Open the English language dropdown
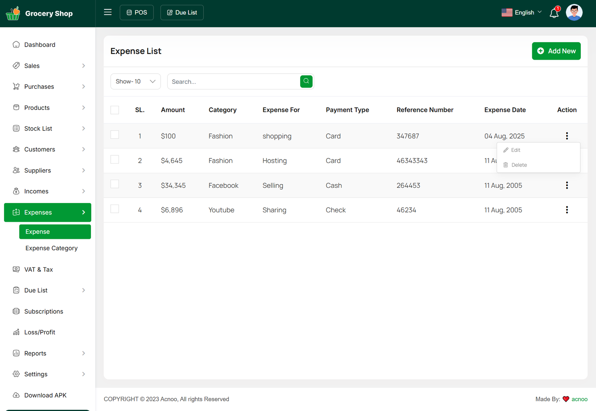 [521, 13]
